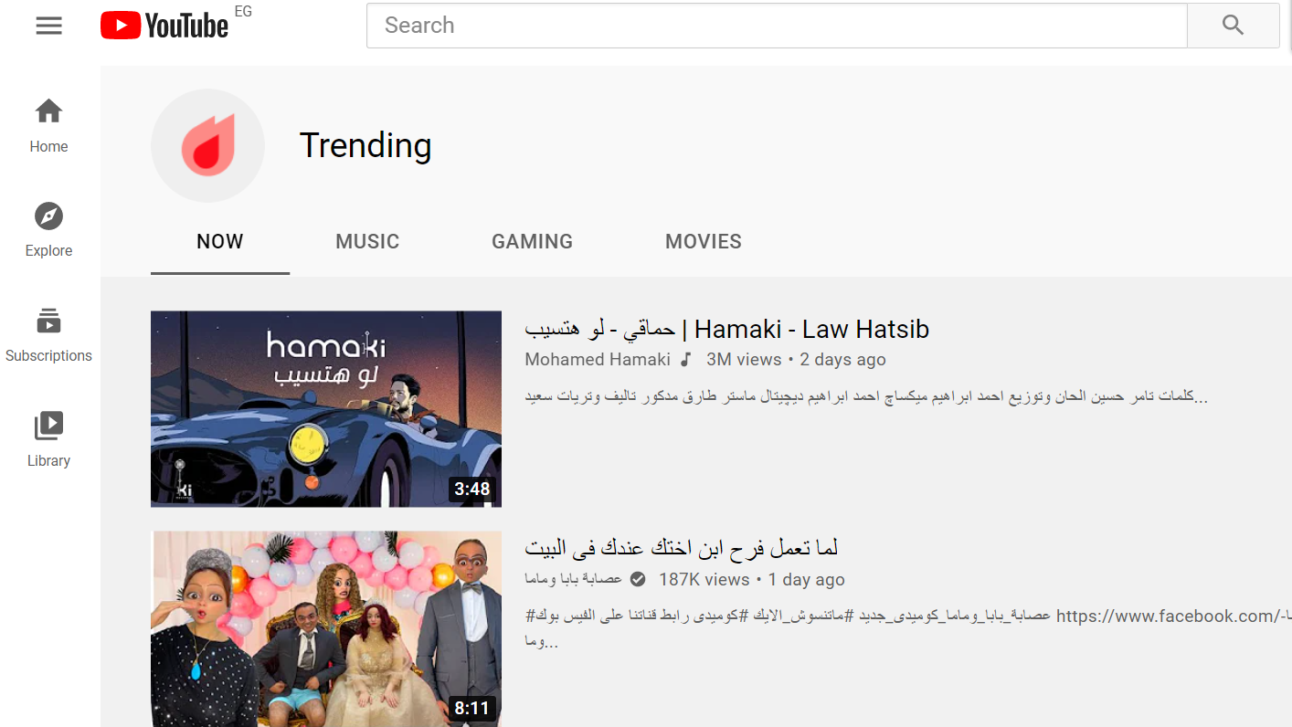Image resolution: width=1292 pixels, height=727 pixels.
Task: Go to Home in sidebar
Action: (x=48, y=126)
